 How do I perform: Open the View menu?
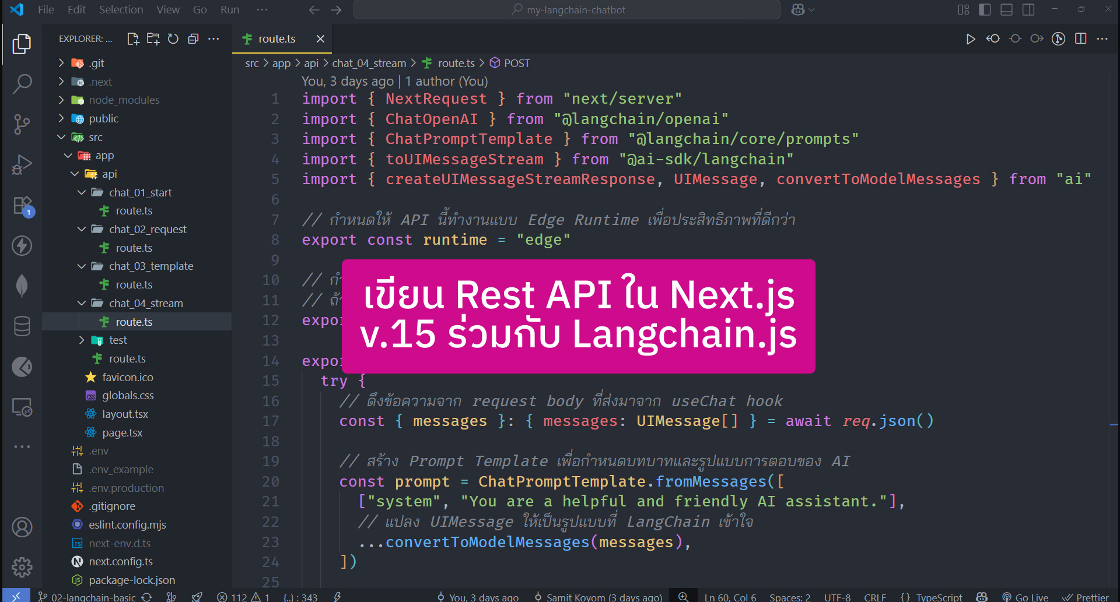point(168,10)
